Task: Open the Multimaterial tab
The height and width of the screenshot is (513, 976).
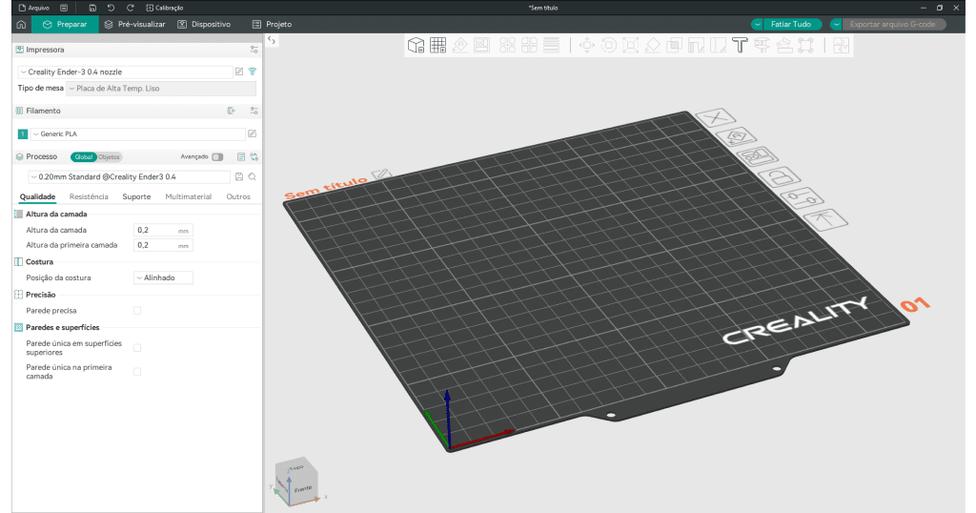Action: [x=188, y=196]
